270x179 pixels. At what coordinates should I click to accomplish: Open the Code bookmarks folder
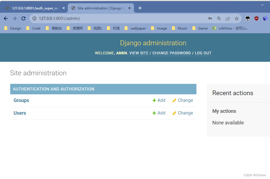tap(33, 28)
